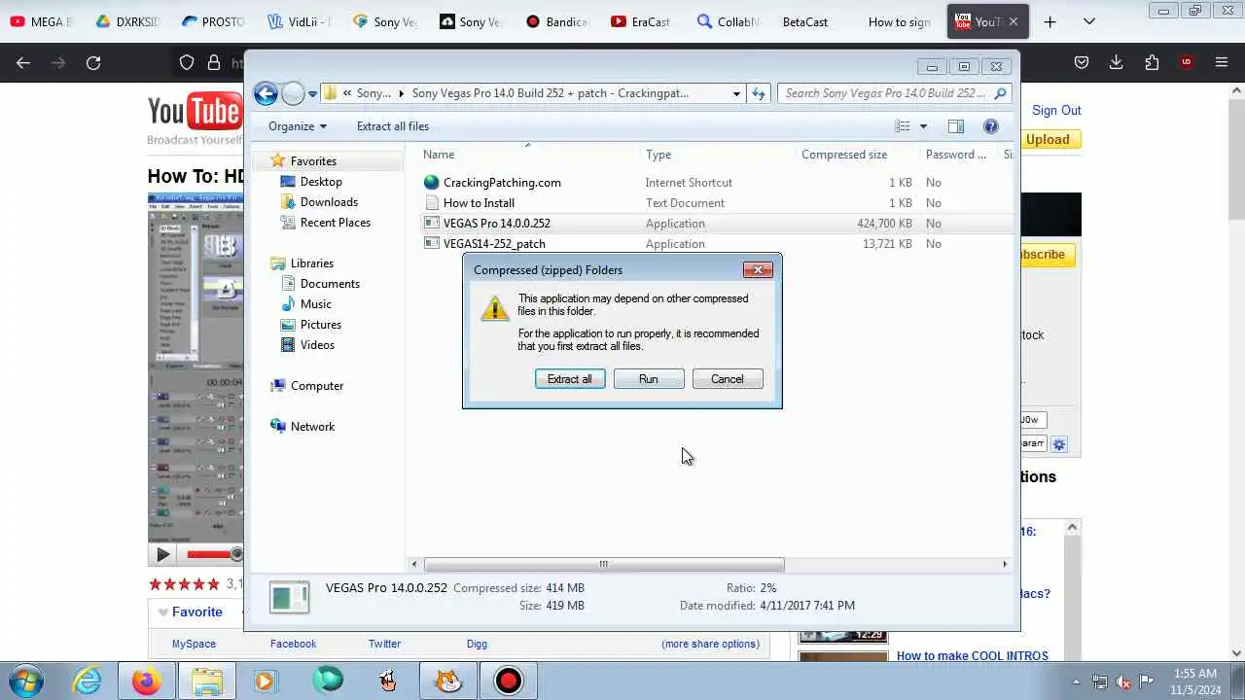This screenshot has width=1245, height=700.
Task: Open a new Firefox tab
Action: 1049,21
